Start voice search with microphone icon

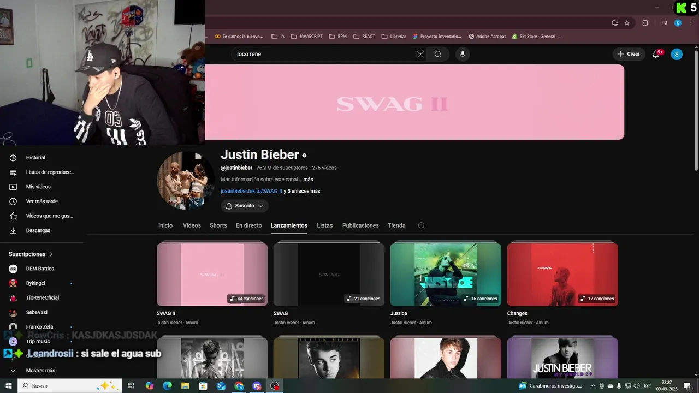pyautogui.click(x=463, y=54)
